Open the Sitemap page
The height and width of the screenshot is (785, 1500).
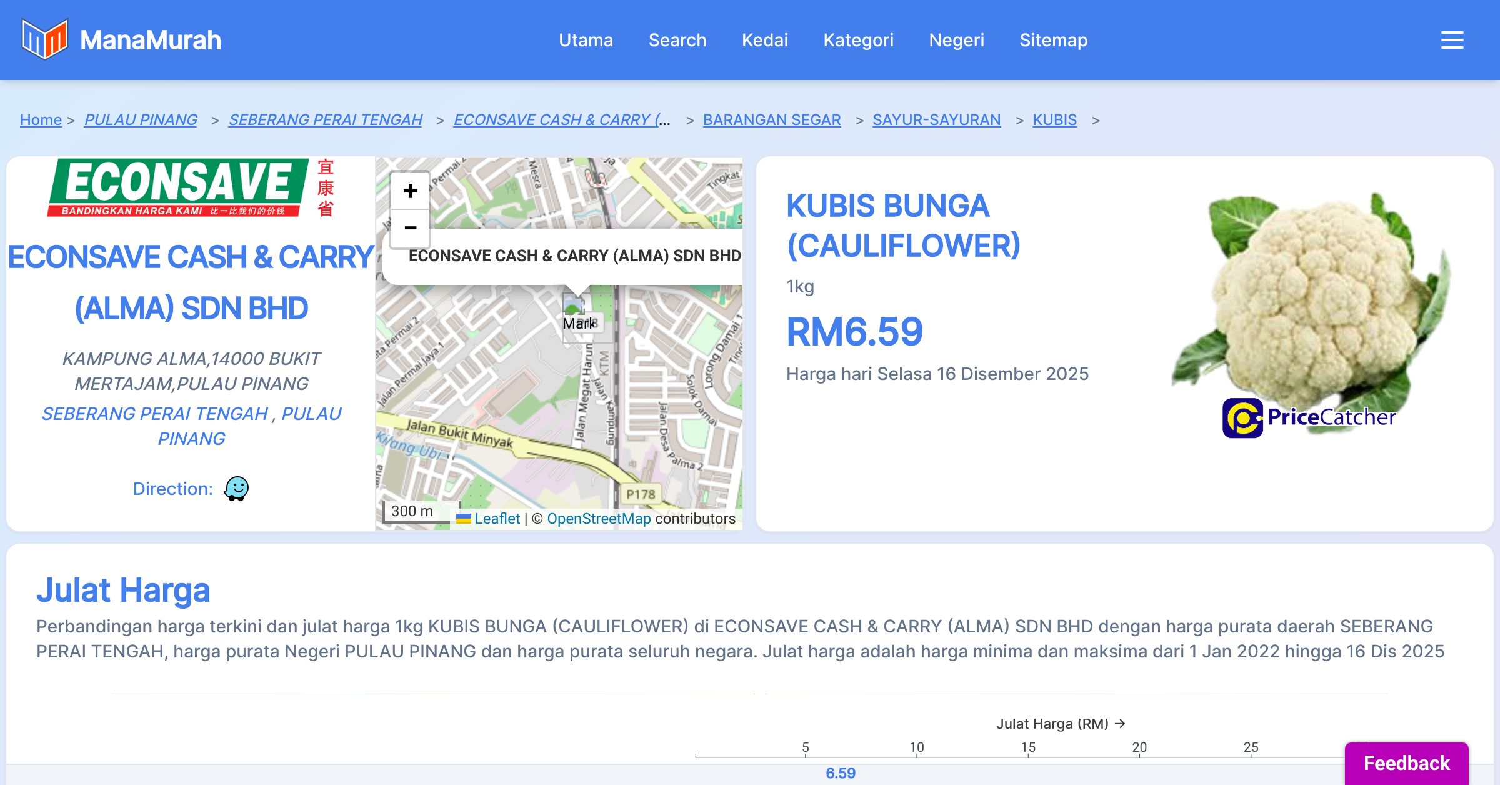click(1053, 40)
